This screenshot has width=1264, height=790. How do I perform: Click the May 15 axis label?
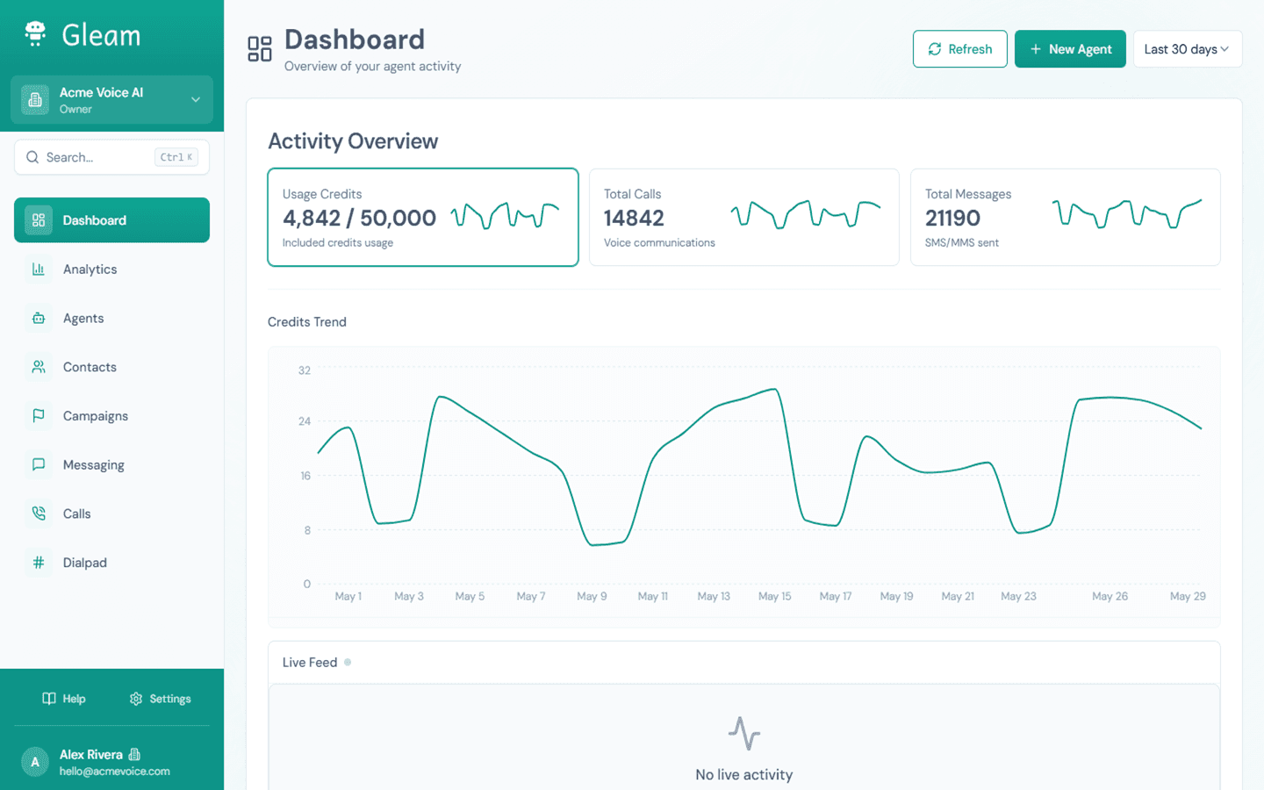tap(775, 596)
